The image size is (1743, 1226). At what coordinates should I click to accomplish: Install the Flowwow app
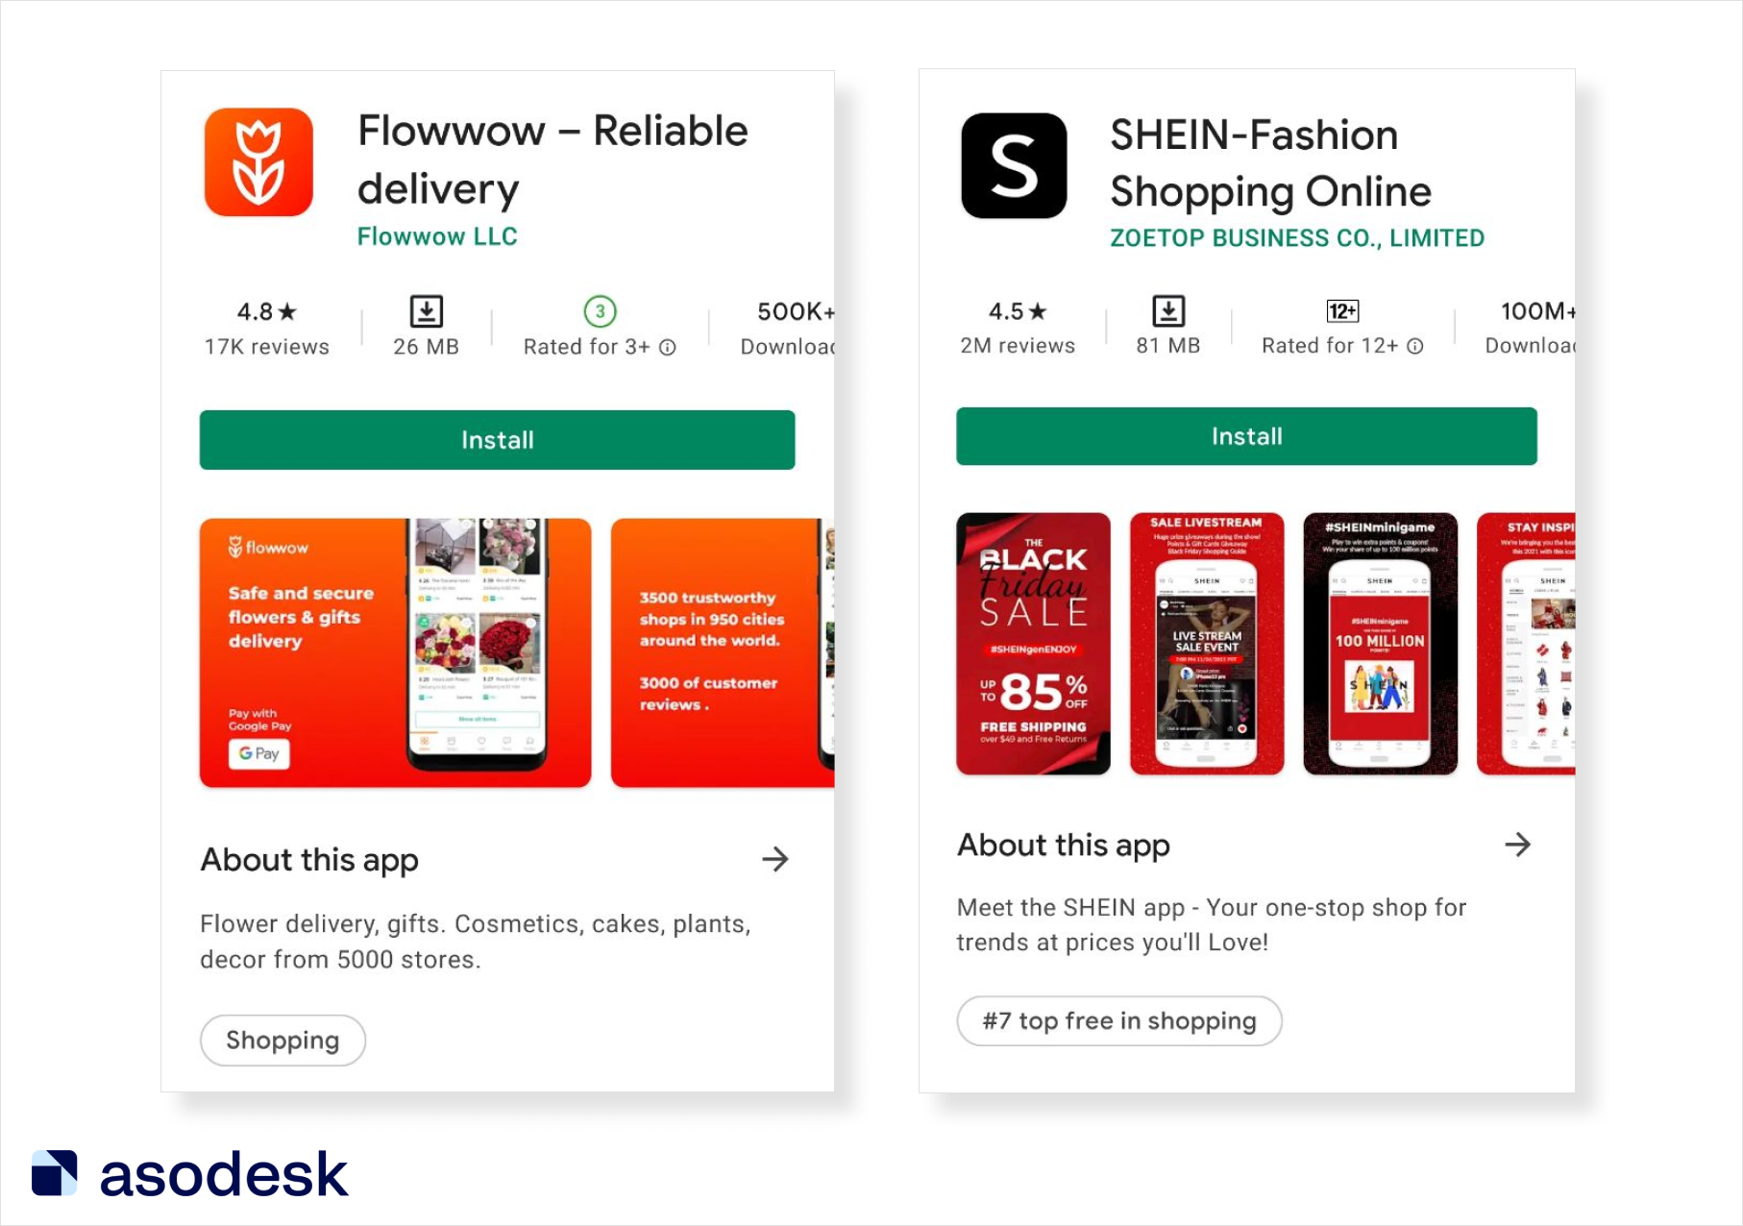click(x=497, y=440)
